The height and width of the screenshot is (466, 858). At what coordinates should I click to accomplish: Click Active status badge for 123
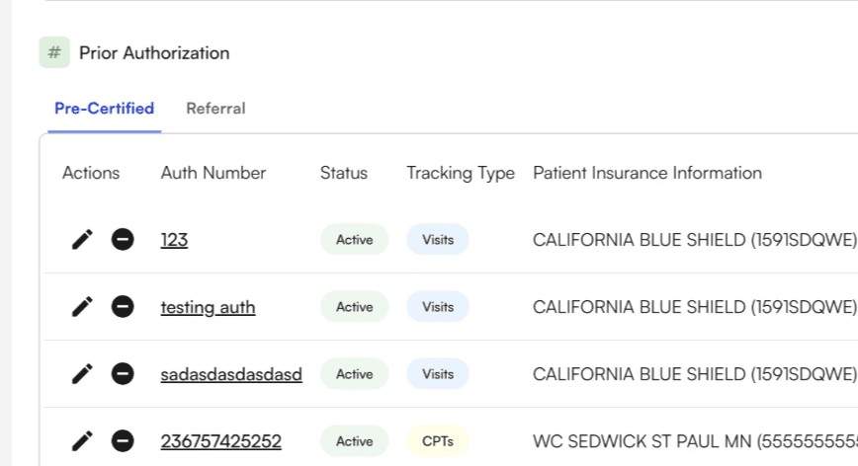[x=354, y=240]
